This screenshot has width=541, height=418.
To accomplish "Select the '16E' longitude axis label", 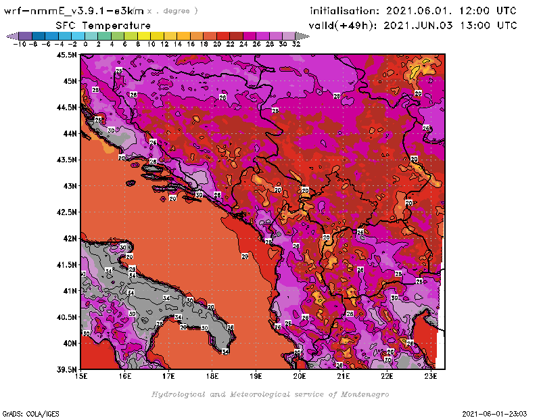I will [x=125, y=376].
